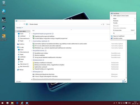The image size is (140, 105).
Task: Click the back arrow in Explorer
Action: (x=17, y=24)
